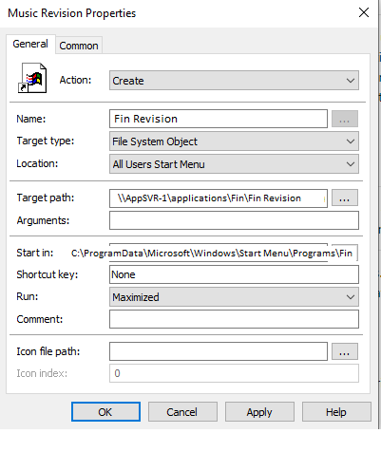The width and height of the screenshot is (381, 452).
Task: Browse for target path with ellipsis button
Action: (x=345, y=198)
